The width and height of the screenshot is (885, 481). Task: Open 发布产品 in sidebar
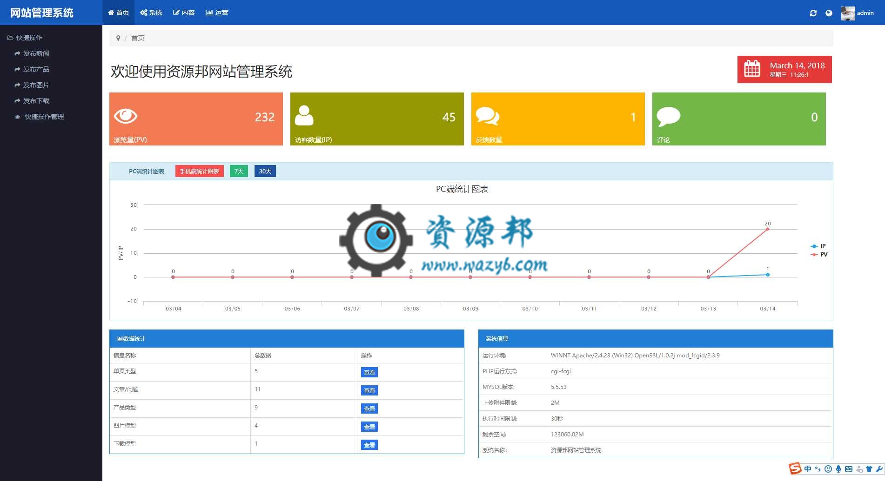(x=32, y=69)
